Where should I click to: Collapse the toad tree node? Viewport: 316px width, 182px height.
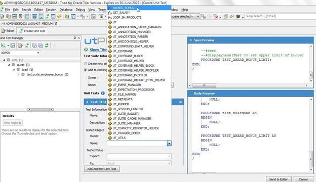(14, 70)
